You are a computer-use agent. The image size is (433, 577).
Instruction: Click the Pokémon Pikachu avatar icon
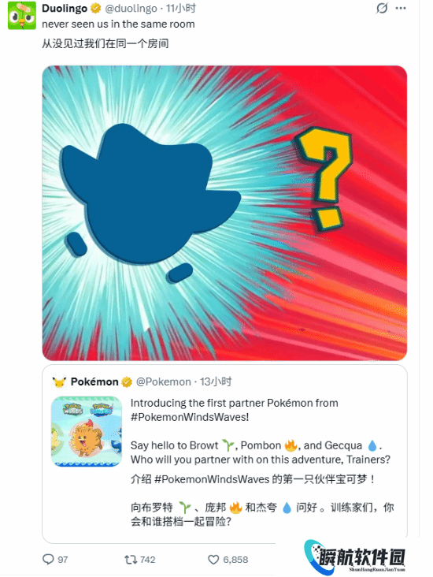coord(59,382)
